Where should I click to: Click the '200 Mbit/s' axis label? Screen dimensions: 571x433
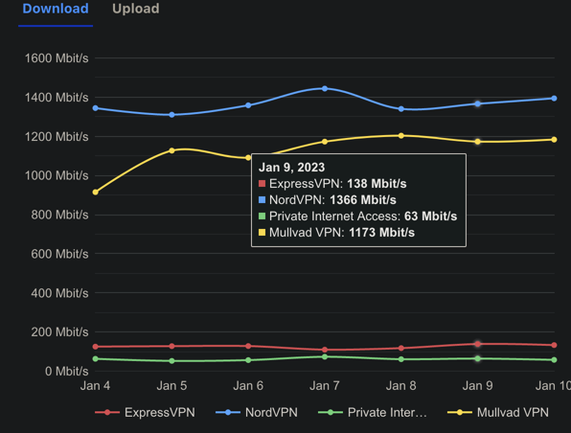(x=59, y=332)
